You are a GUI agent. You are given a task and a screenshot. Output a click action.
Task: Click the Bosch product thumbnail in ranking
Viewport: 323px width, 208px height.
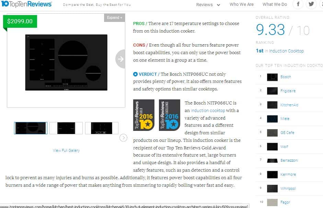pos(272,77)
